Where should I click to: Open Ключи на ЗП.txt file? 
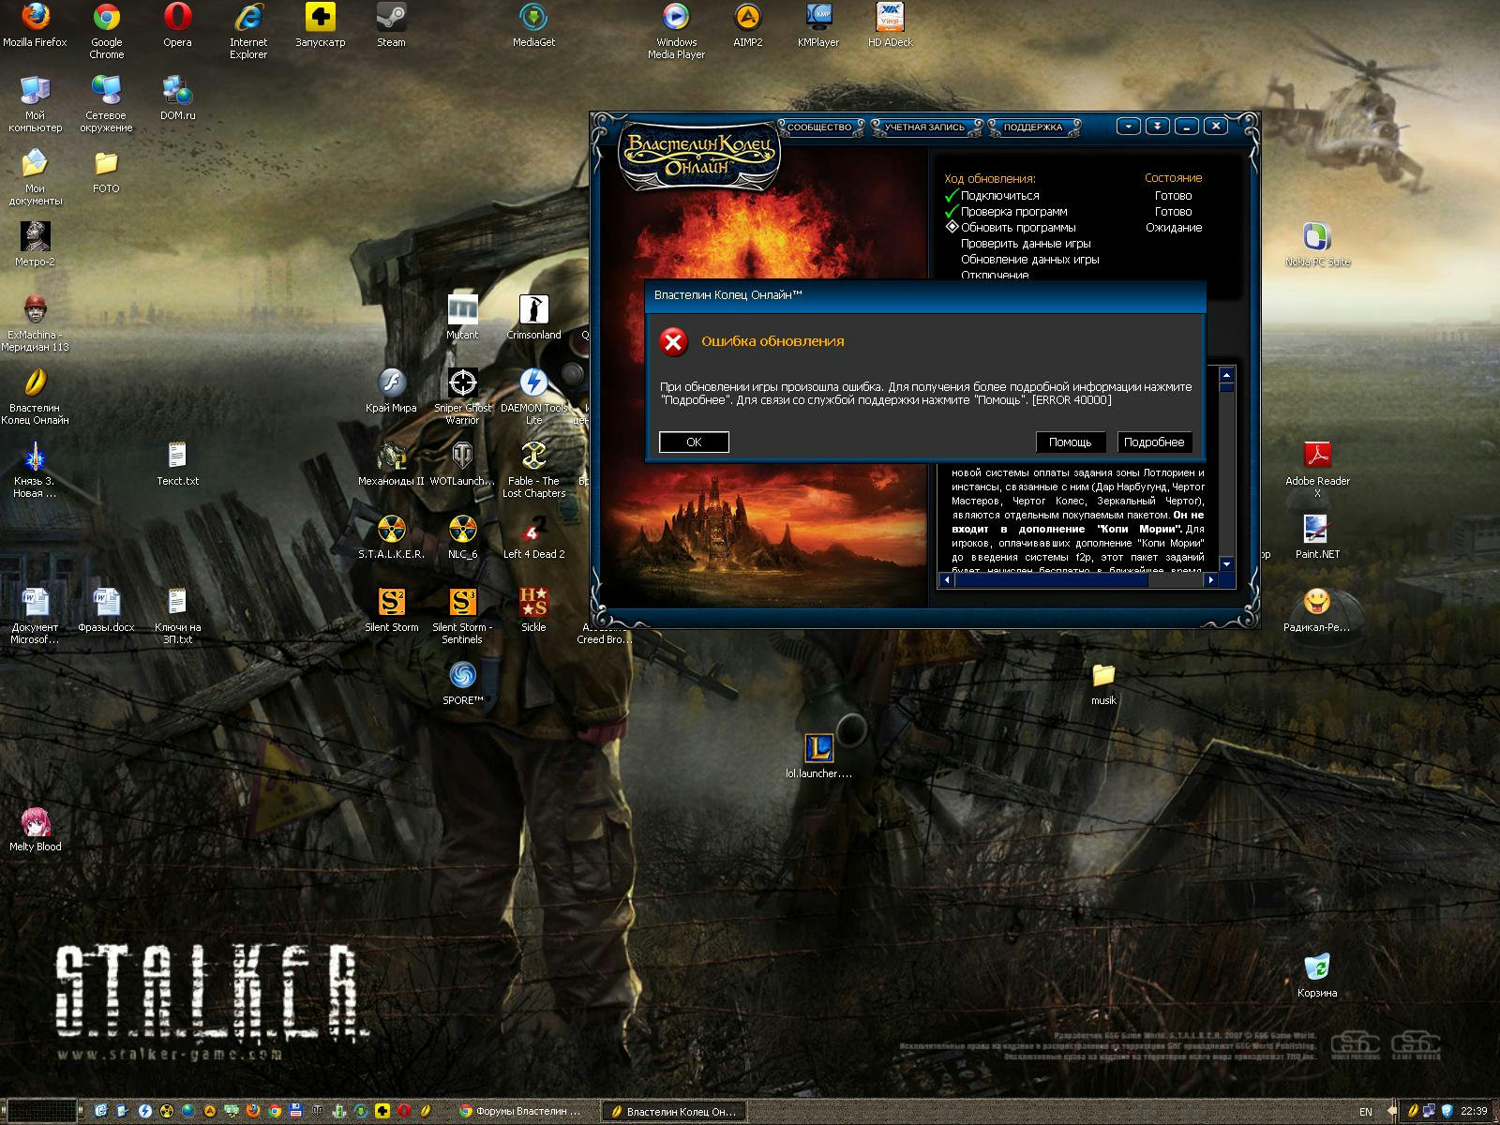(177, 615)
